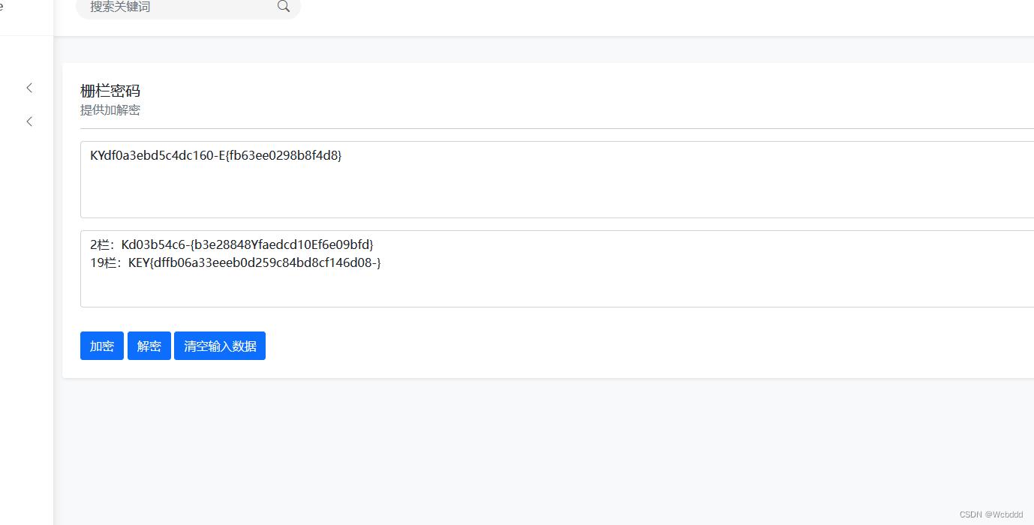Click the 加密 encrypt button
This screenshot has height=525, width=1034.
102,346
